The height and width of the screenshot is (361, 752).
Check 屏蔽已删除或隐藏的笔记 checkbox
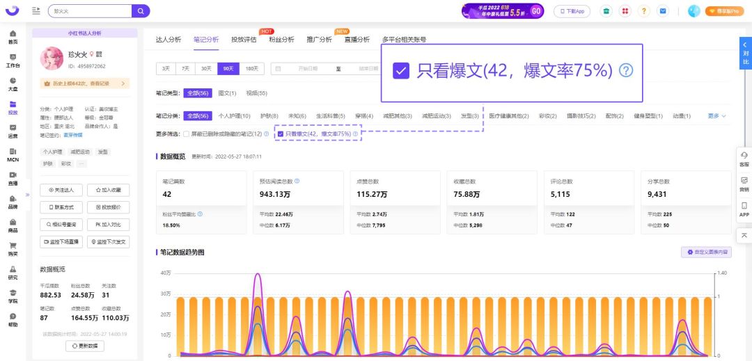(x=186, y=134)
